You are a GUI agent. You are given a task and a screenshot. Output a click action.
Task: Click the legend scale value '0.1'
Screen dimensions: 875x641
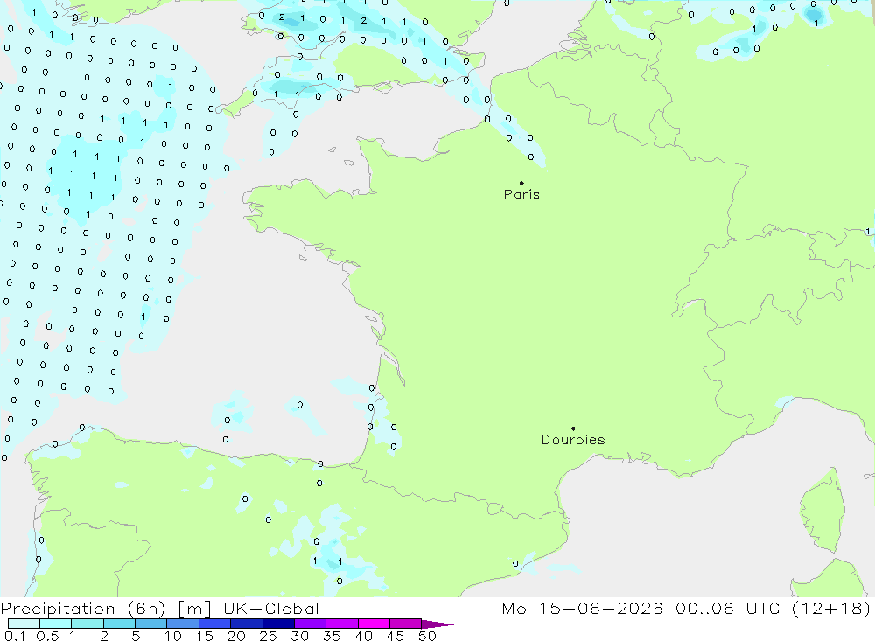tap(15, 636)
